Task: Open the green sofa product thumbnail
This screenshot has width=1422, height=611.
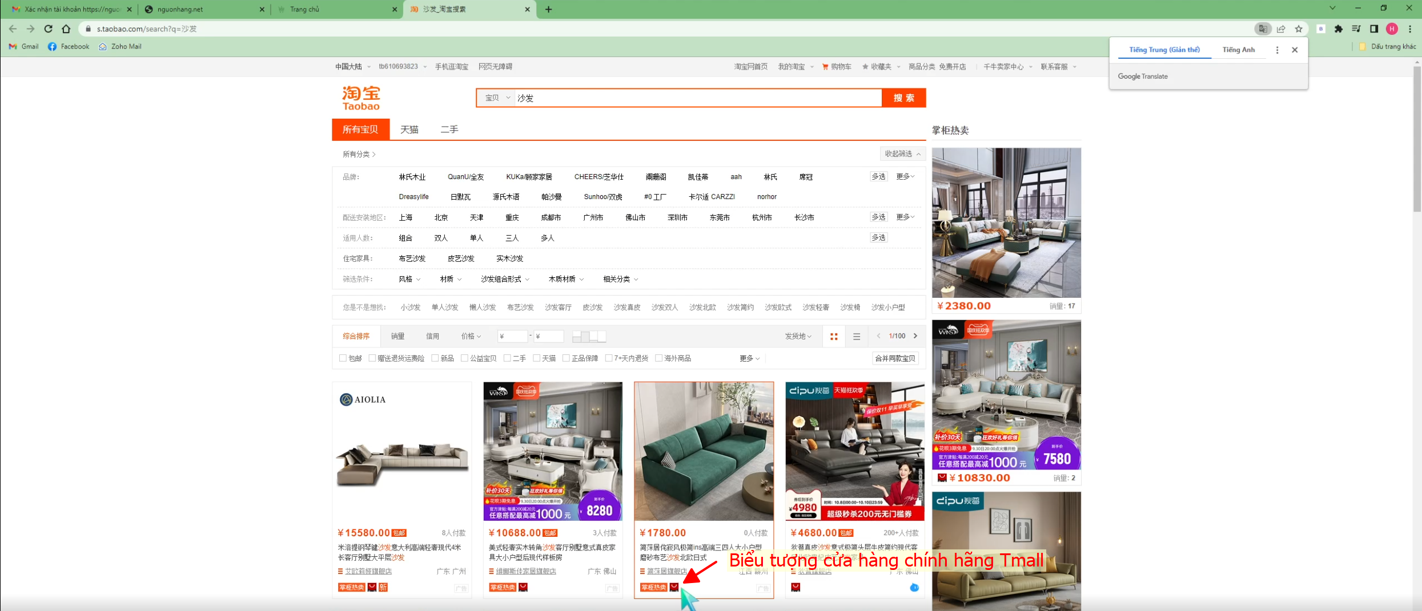Action: [704, 451]
